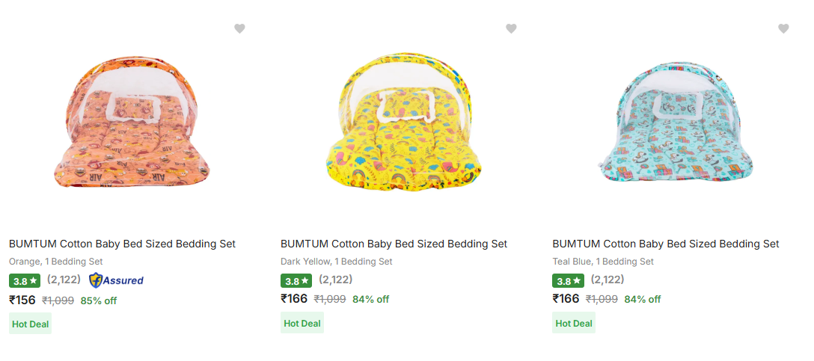Open teal blue BUMTUM bedding set title
The height and width of the screenshot is (361, 814).
pyautogui.click(x=666, y=244)
